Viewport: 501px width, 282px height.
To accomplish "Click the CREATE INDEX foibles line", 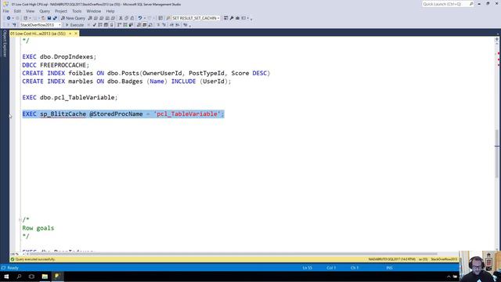I will [x=146, y=73].
